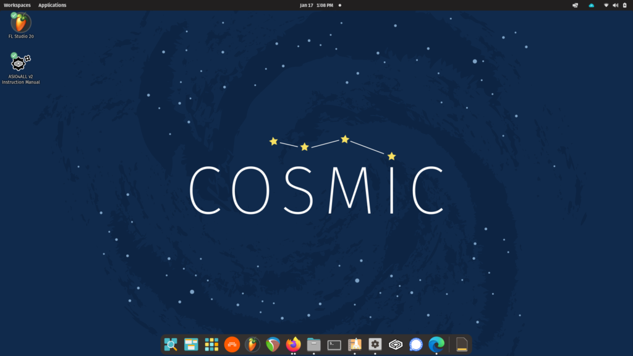
Task: Open the app library grid icon in dock
Action: click(x=211, y=344)
